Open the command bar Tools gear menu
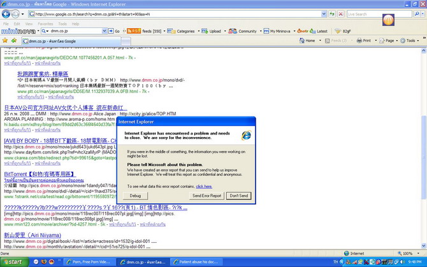This screenshot has height=267, width=427. click(x=409, y=41)
